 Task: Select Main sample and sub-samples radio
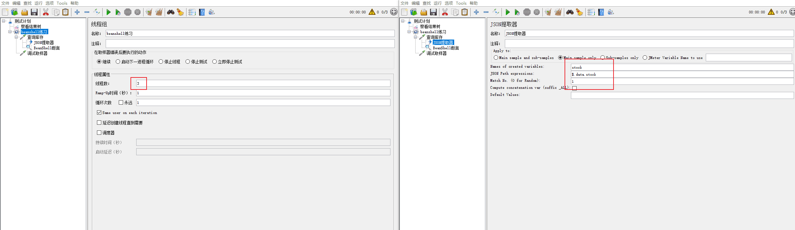point(496,58)
